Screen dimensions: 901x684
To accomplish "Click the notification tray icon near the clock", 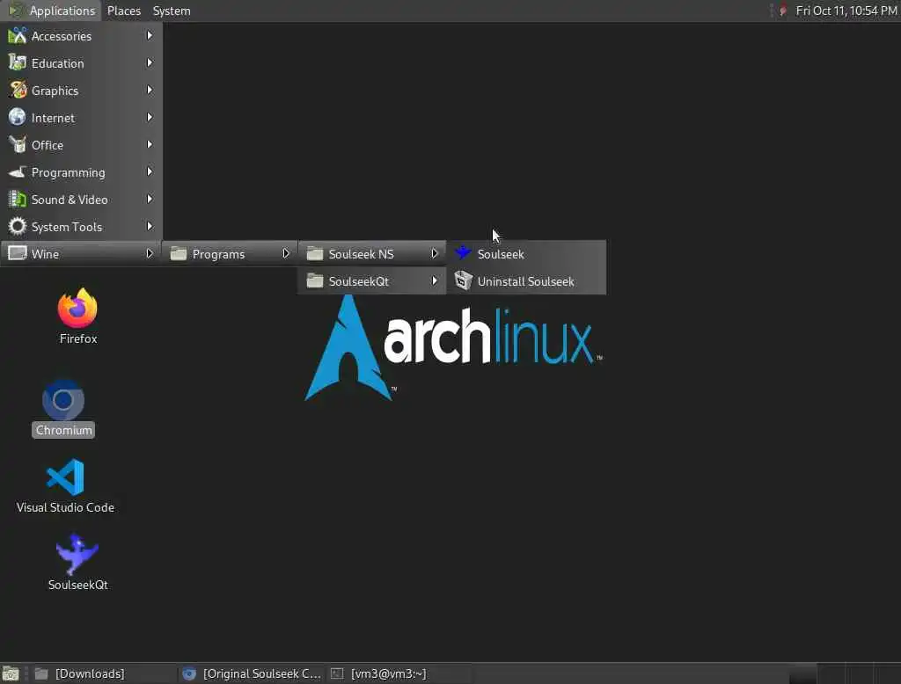I will tap(782, 11).
